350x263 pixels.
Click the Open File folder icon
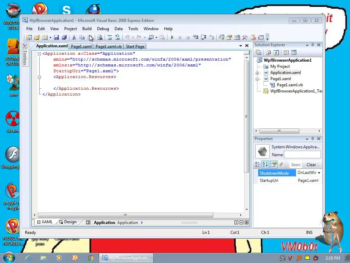(x=37, y=37)
